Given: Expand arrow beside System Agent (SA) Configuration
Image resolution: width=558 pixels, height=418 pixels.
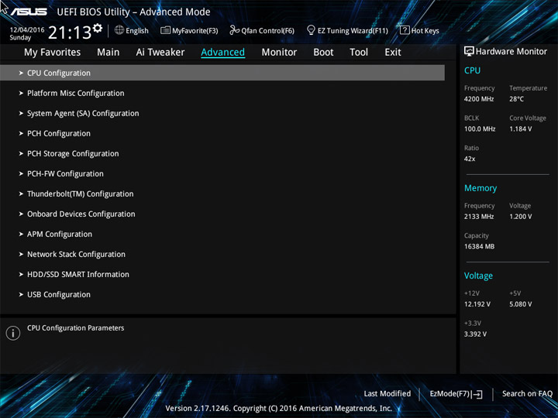Looking at the screenshot, I should pos(21,113).
